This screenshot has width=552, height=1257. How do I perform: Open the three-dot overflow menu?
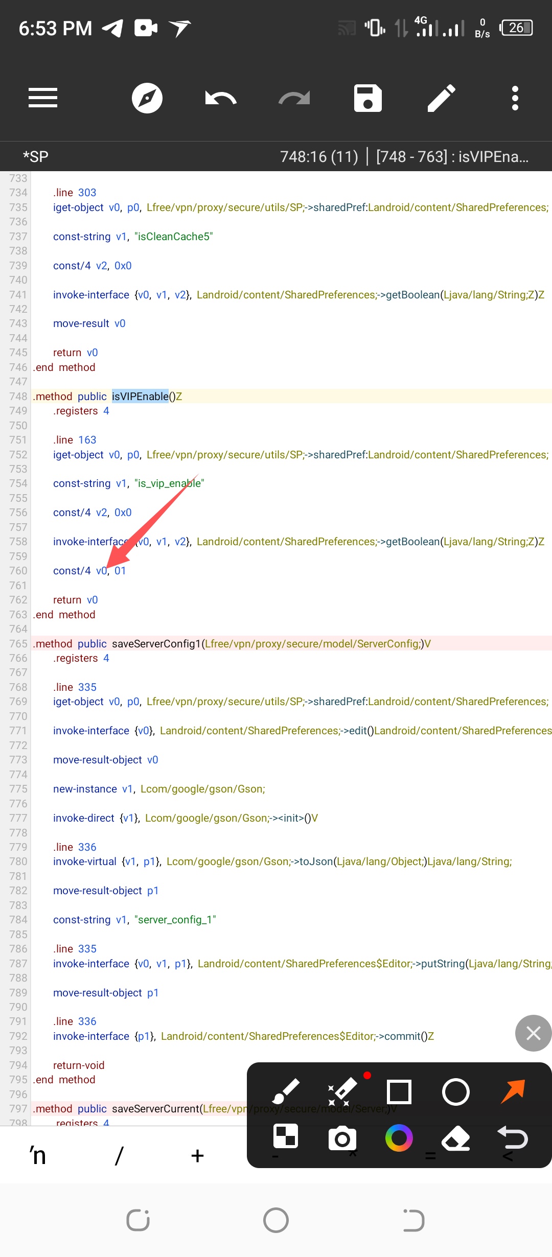click(x=515, y=98)
